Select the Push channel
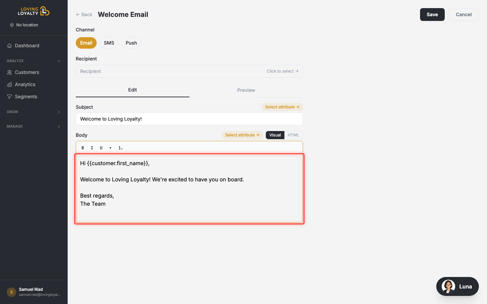The height and width of the screenshot is (304, 487). pyautogui.click(x=131, y=43)
